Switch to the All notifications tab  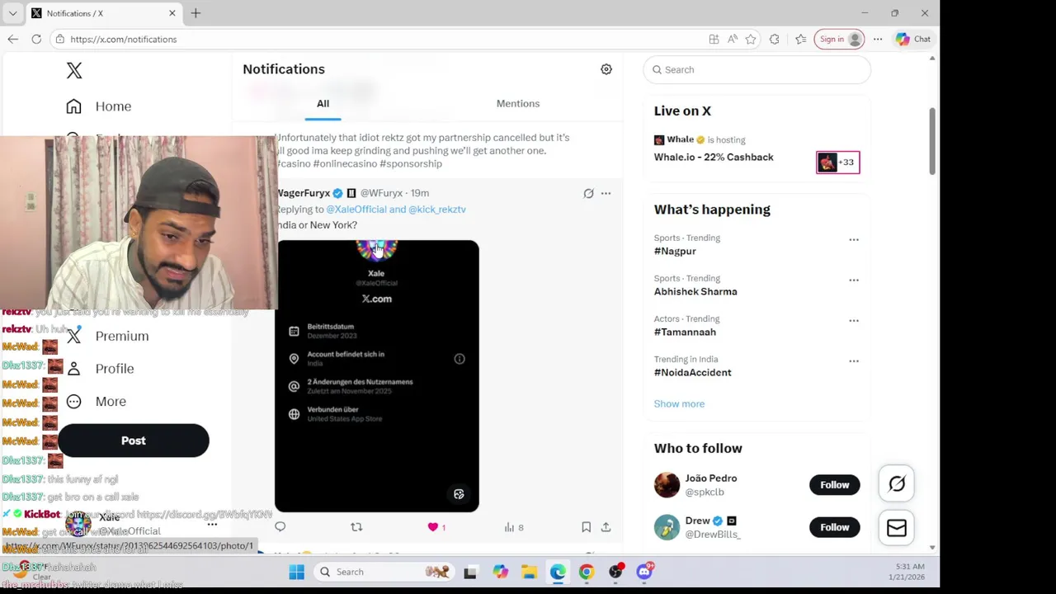(x=323, y=104)
